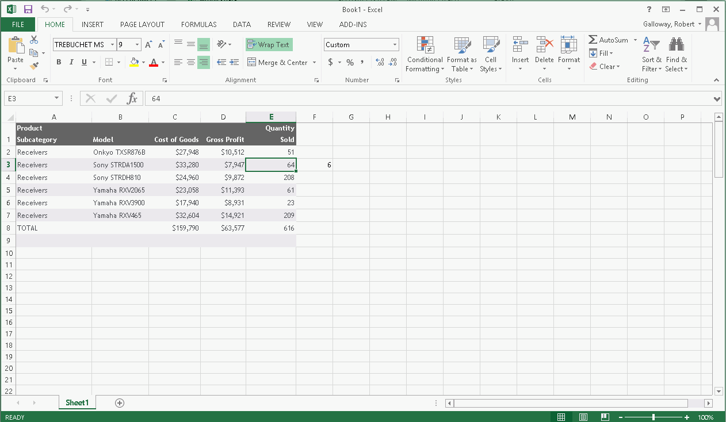Toggle Italic formatting
Viewport: 726px width, 422px height.
pyautogui.click(x=71, y=62)
